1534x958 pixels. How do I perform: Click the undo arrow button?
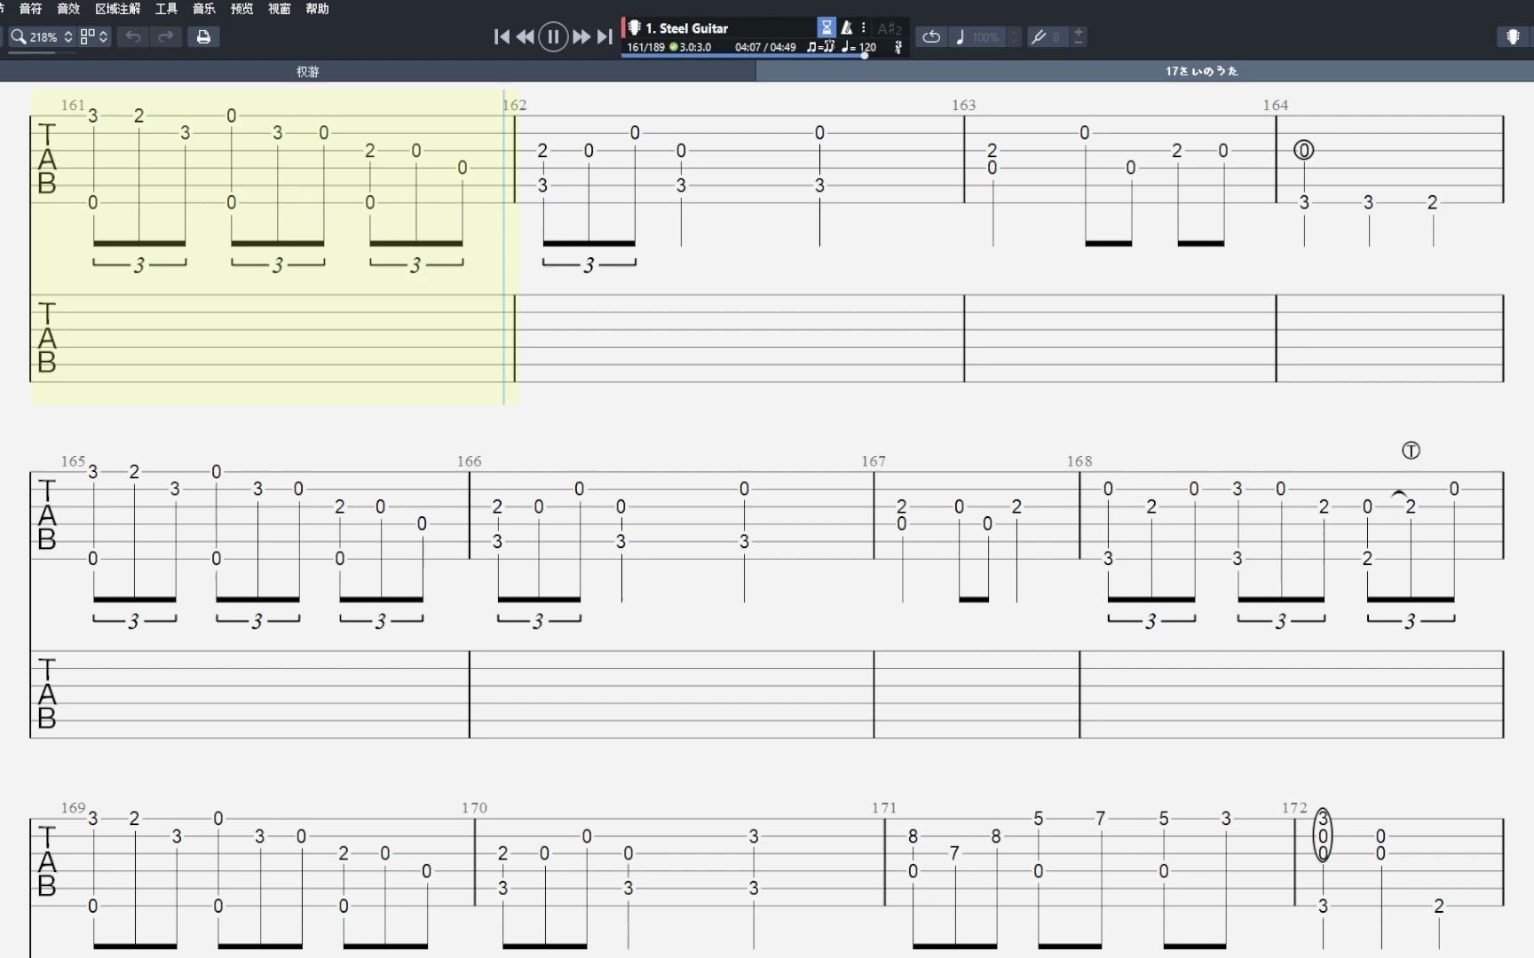click(x=133, y=36)
